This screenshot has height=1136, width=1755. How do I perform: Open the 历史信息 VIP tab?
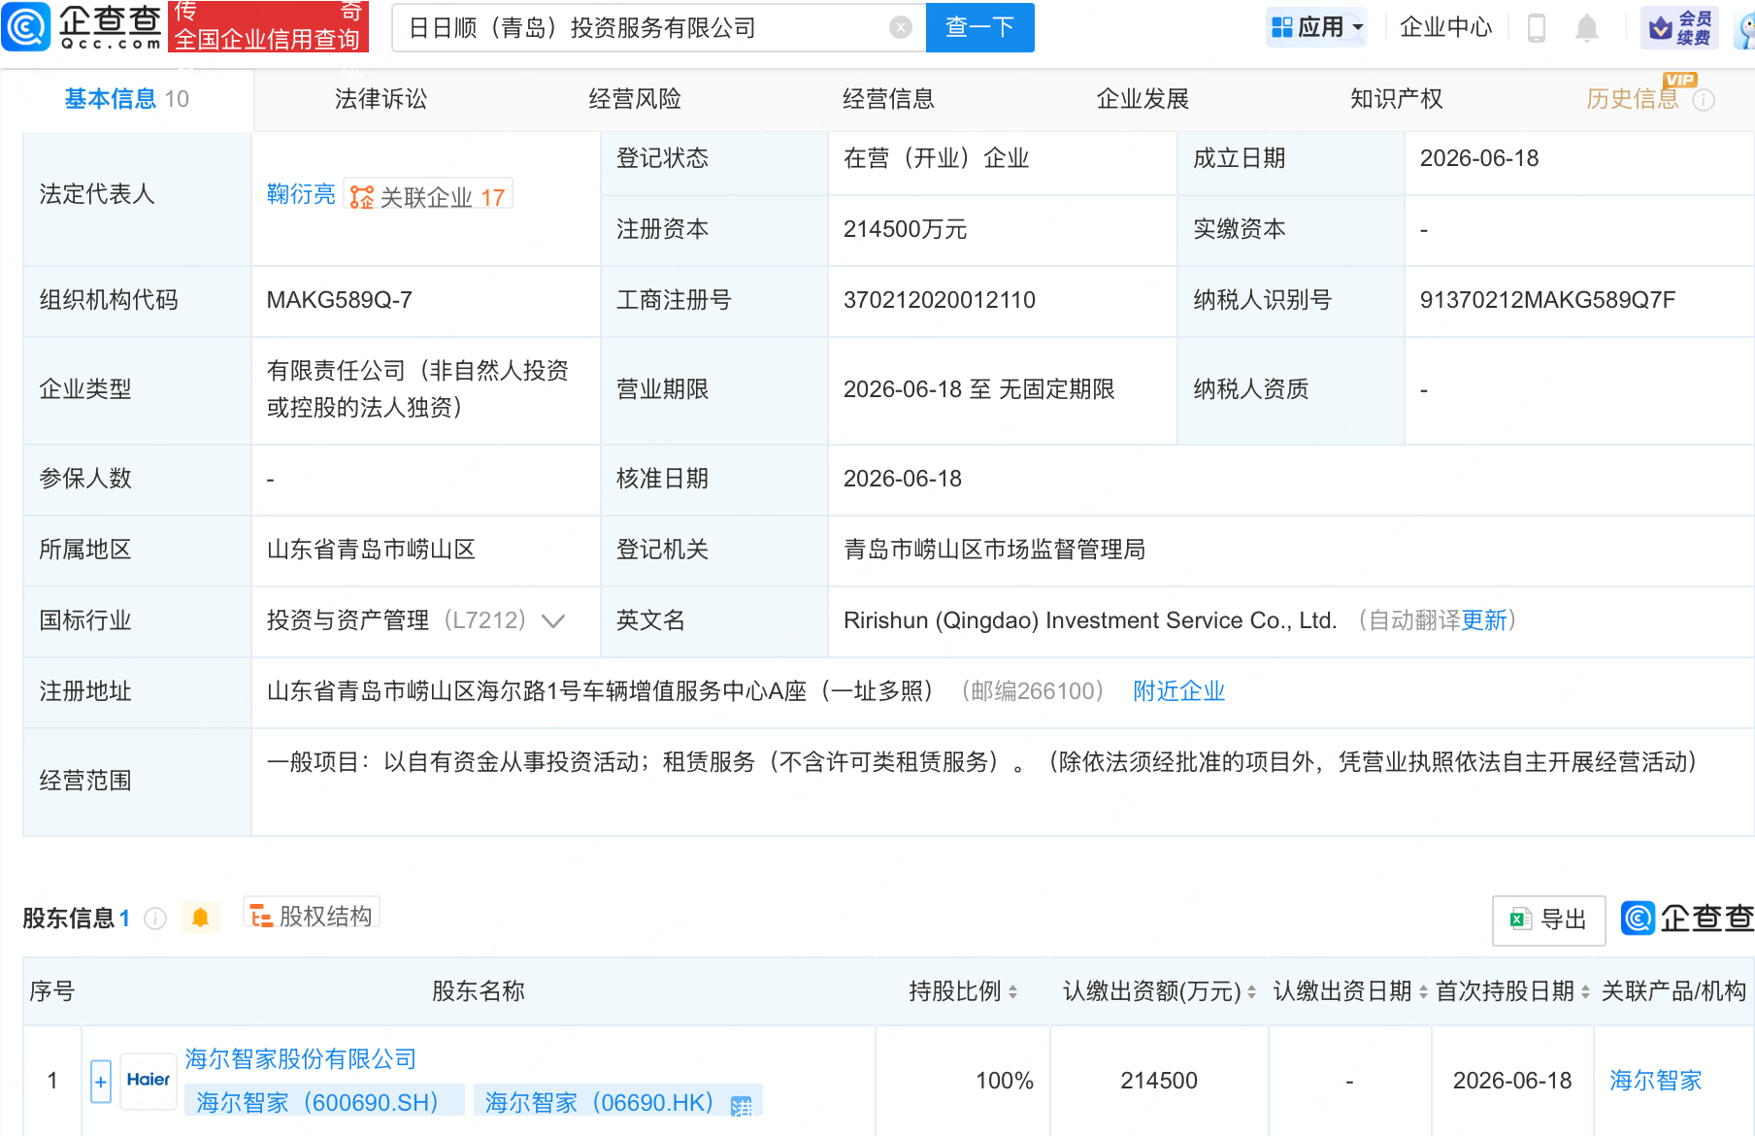tap(1633, 99)
